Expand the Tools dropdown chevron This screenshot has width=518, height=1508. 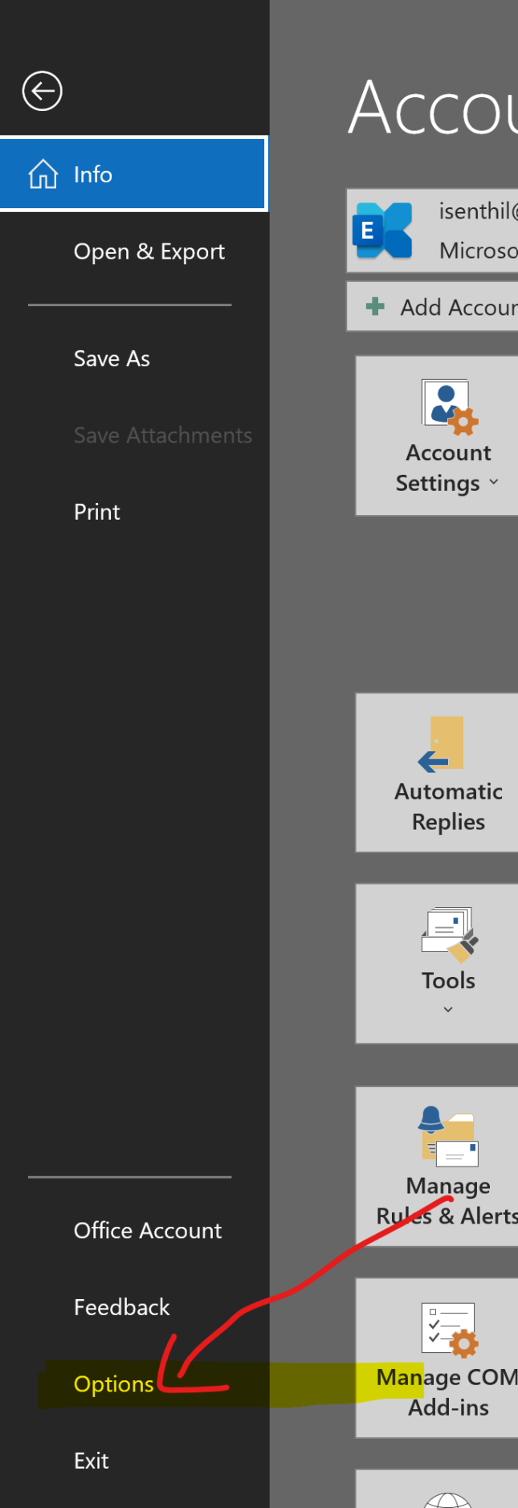pyautogui.click(x=448, y=1009)
